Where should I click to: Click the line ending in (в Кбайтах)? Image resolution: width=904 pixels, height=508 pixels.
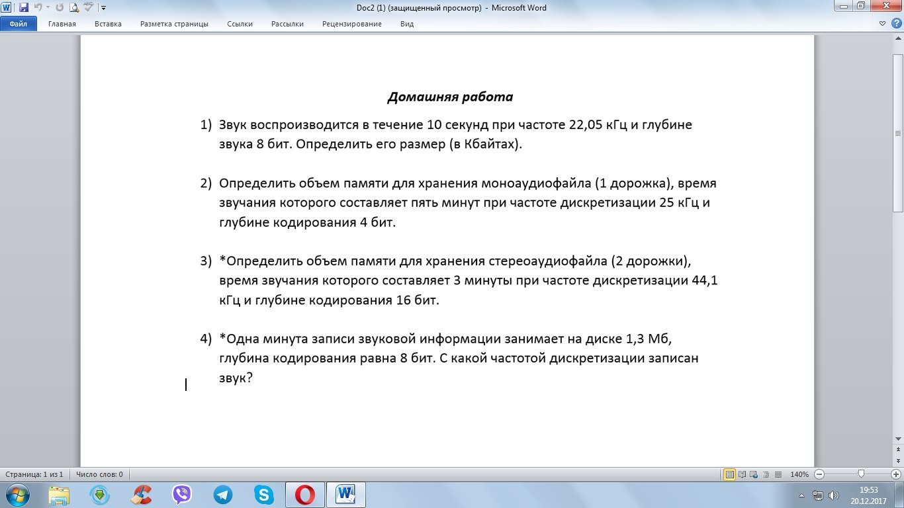[371, 144]
